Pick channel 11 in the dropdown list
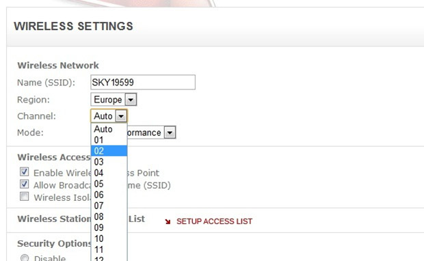This screenshot has width=424, height=261. tap(109, 249)
